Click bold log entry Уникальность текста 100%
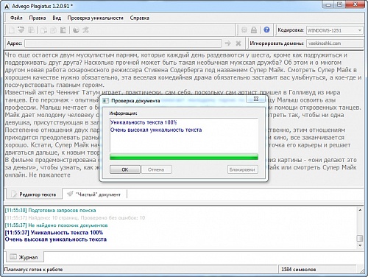 [x=54, y=232]
